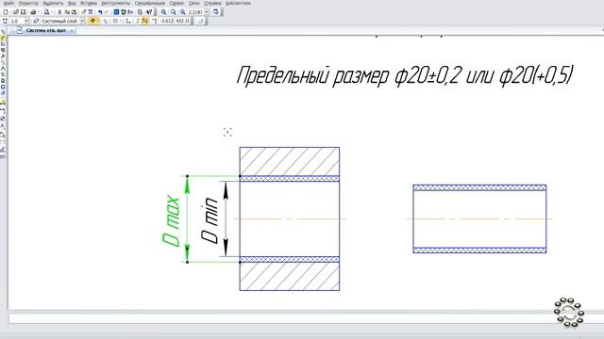Screen dimensions: 604x339
Task: Close the Система отв. вал document tab
Action: pyautogui.click(x=72, y=30)
